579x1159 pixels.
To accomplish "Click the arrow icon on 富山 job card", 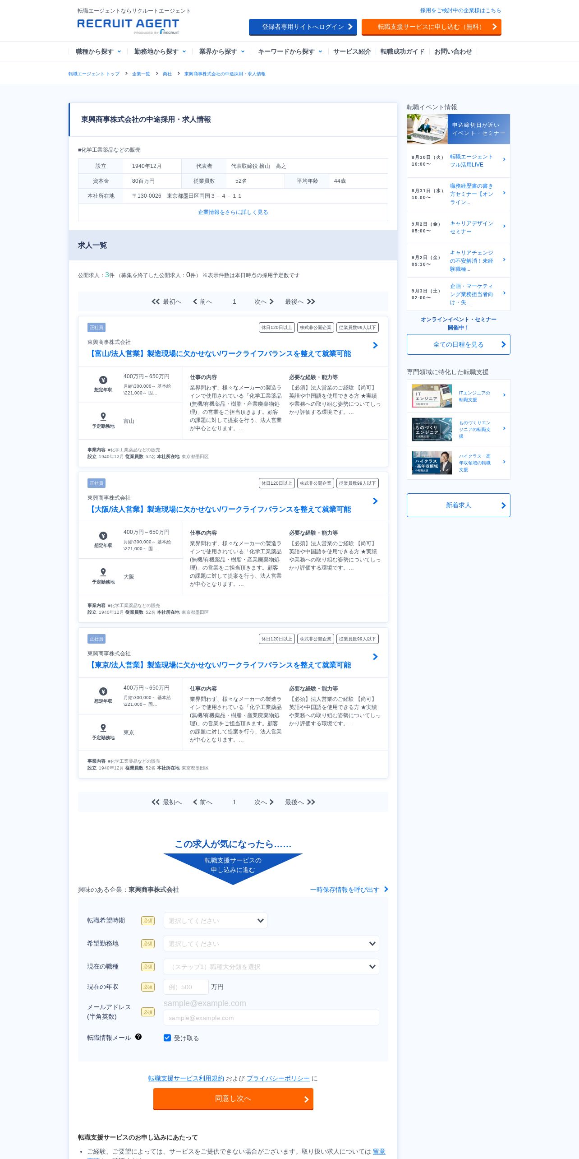I will [375, 345].
